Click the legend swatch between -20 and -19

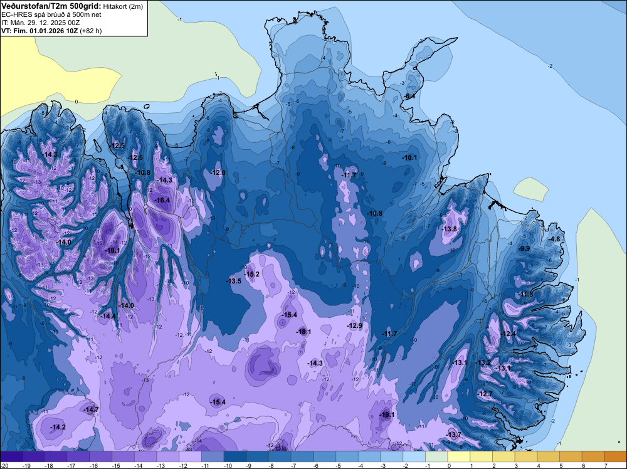click(x=11, y=456)
